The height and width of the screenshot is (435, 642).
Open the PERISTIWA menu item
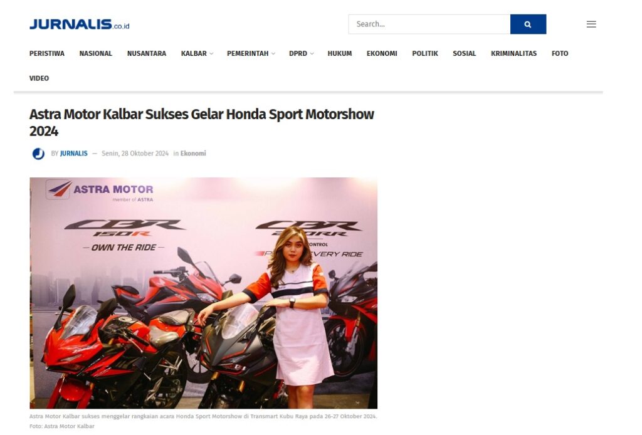(x=46, y=54)
